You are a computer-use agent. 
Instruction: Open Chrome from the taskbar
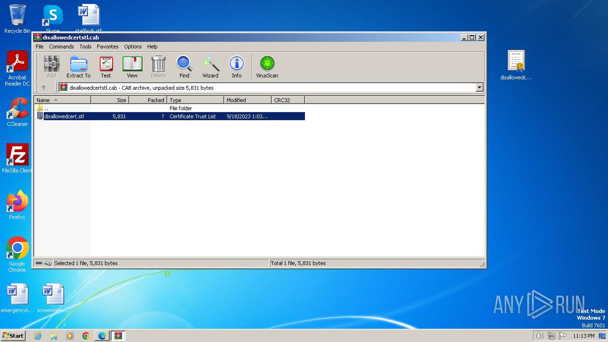click(x=86, y=336)
